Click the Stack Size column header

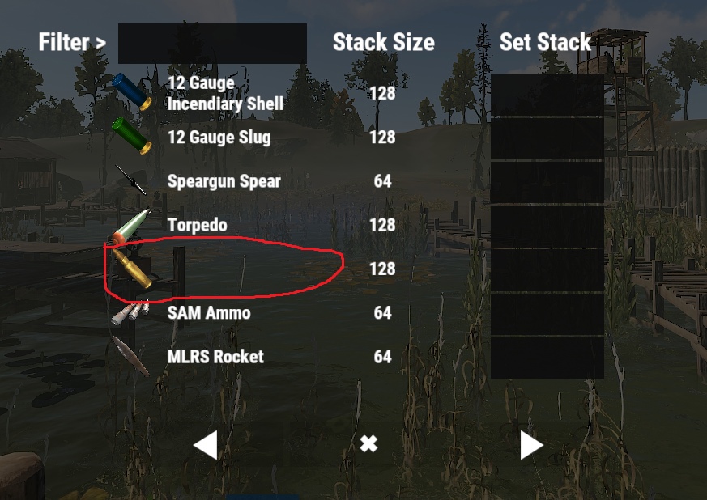[x=384, y=42]
